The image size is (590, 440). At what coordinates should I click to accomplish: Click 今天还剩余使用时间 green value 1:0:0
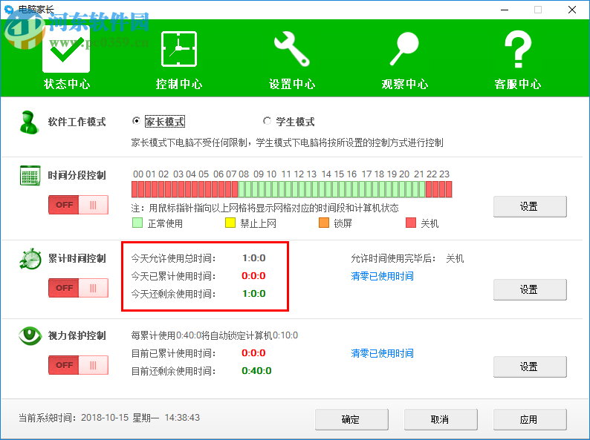(254, 294)
